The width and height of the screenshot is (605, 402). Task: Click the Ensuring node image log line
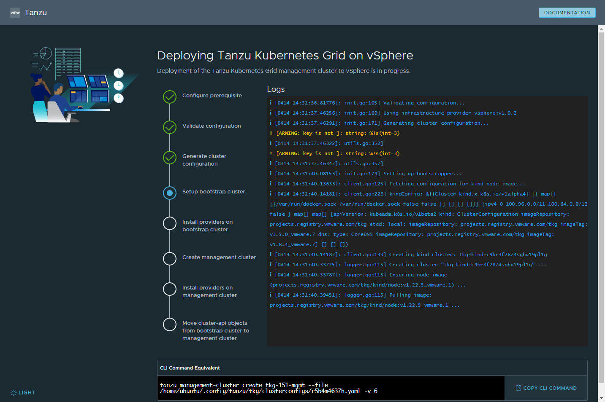[x=368, y=280]
